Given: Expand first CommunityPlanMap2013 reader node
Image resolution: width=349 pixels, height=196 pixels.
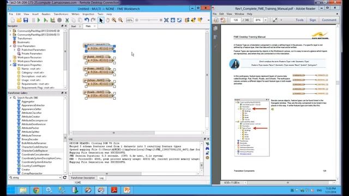Looking at the screenshot, I should pyautogui.click(x=10, y=31).
